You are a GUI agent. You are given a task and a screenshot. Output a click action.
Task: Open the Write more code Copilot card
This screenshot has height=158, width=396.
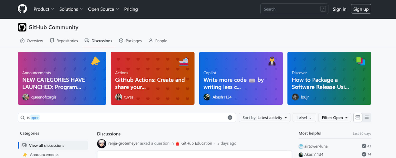pyautogui.click(x=241, y=78)
